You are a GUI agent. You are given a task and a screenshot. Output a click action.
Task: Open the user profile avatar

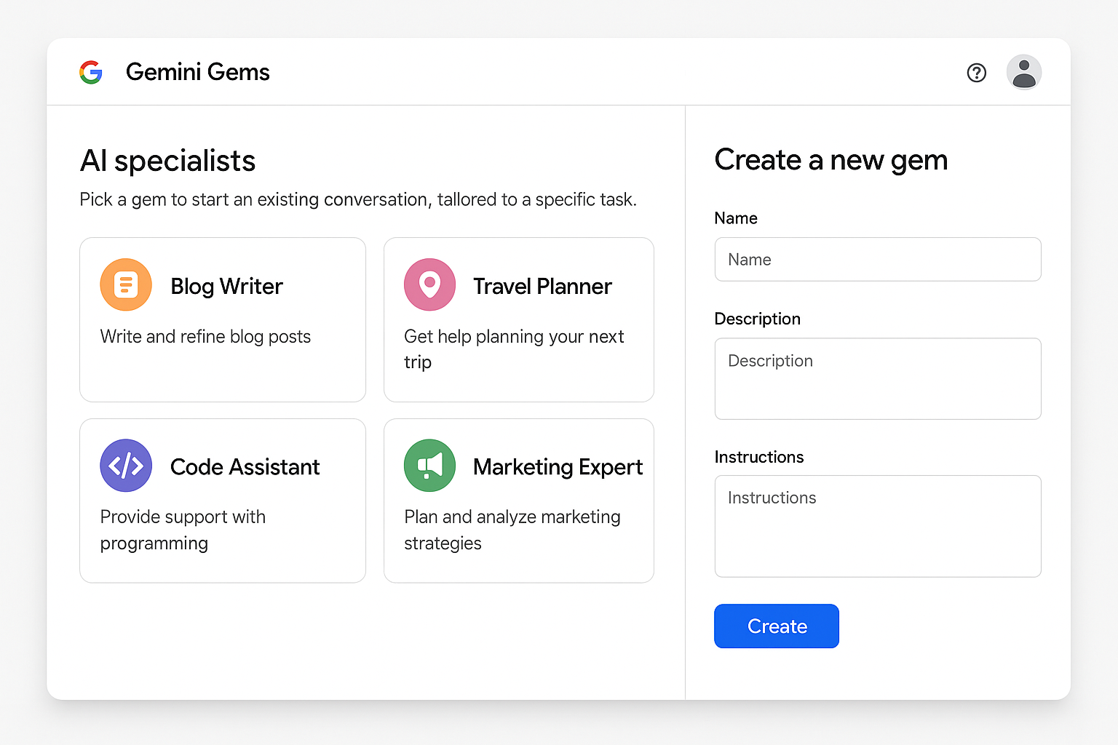(x=1024, y=73)
